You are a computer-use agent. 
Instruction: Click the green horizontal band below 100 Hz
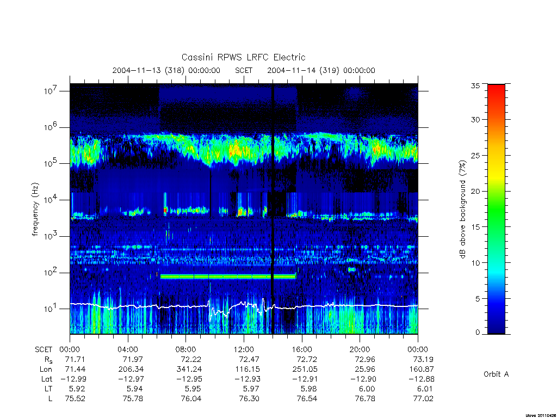tap(228, 276)
